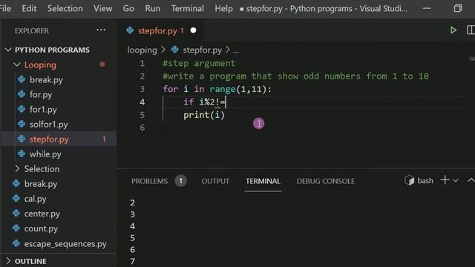This screenshot has width=475, height=267.
Task: Click the Python icon beside while.py
Action: 22,154
